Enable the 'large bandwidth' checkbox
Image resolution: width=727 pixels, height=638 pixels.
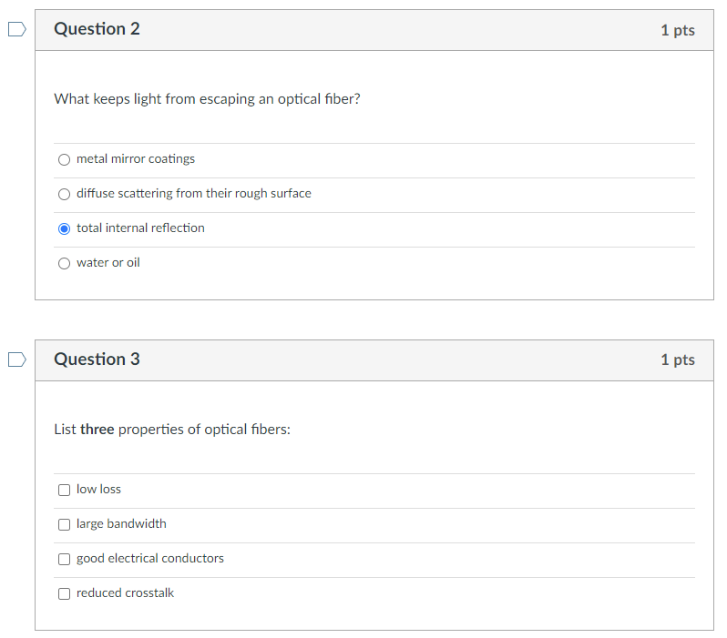[64, 524]
